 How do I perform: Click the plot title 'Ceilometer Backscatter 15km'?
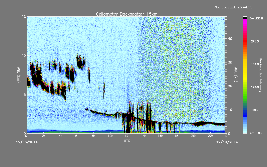pos(126,14)
